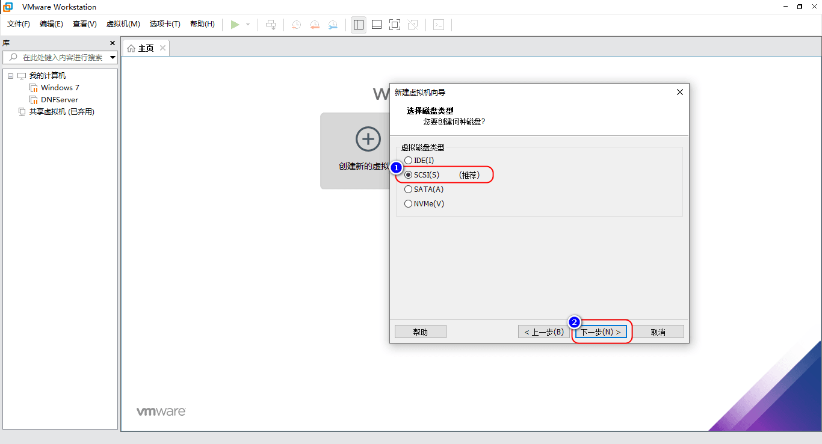Select the IDE(I) disk type
The image size is (822, 444).
409,161
